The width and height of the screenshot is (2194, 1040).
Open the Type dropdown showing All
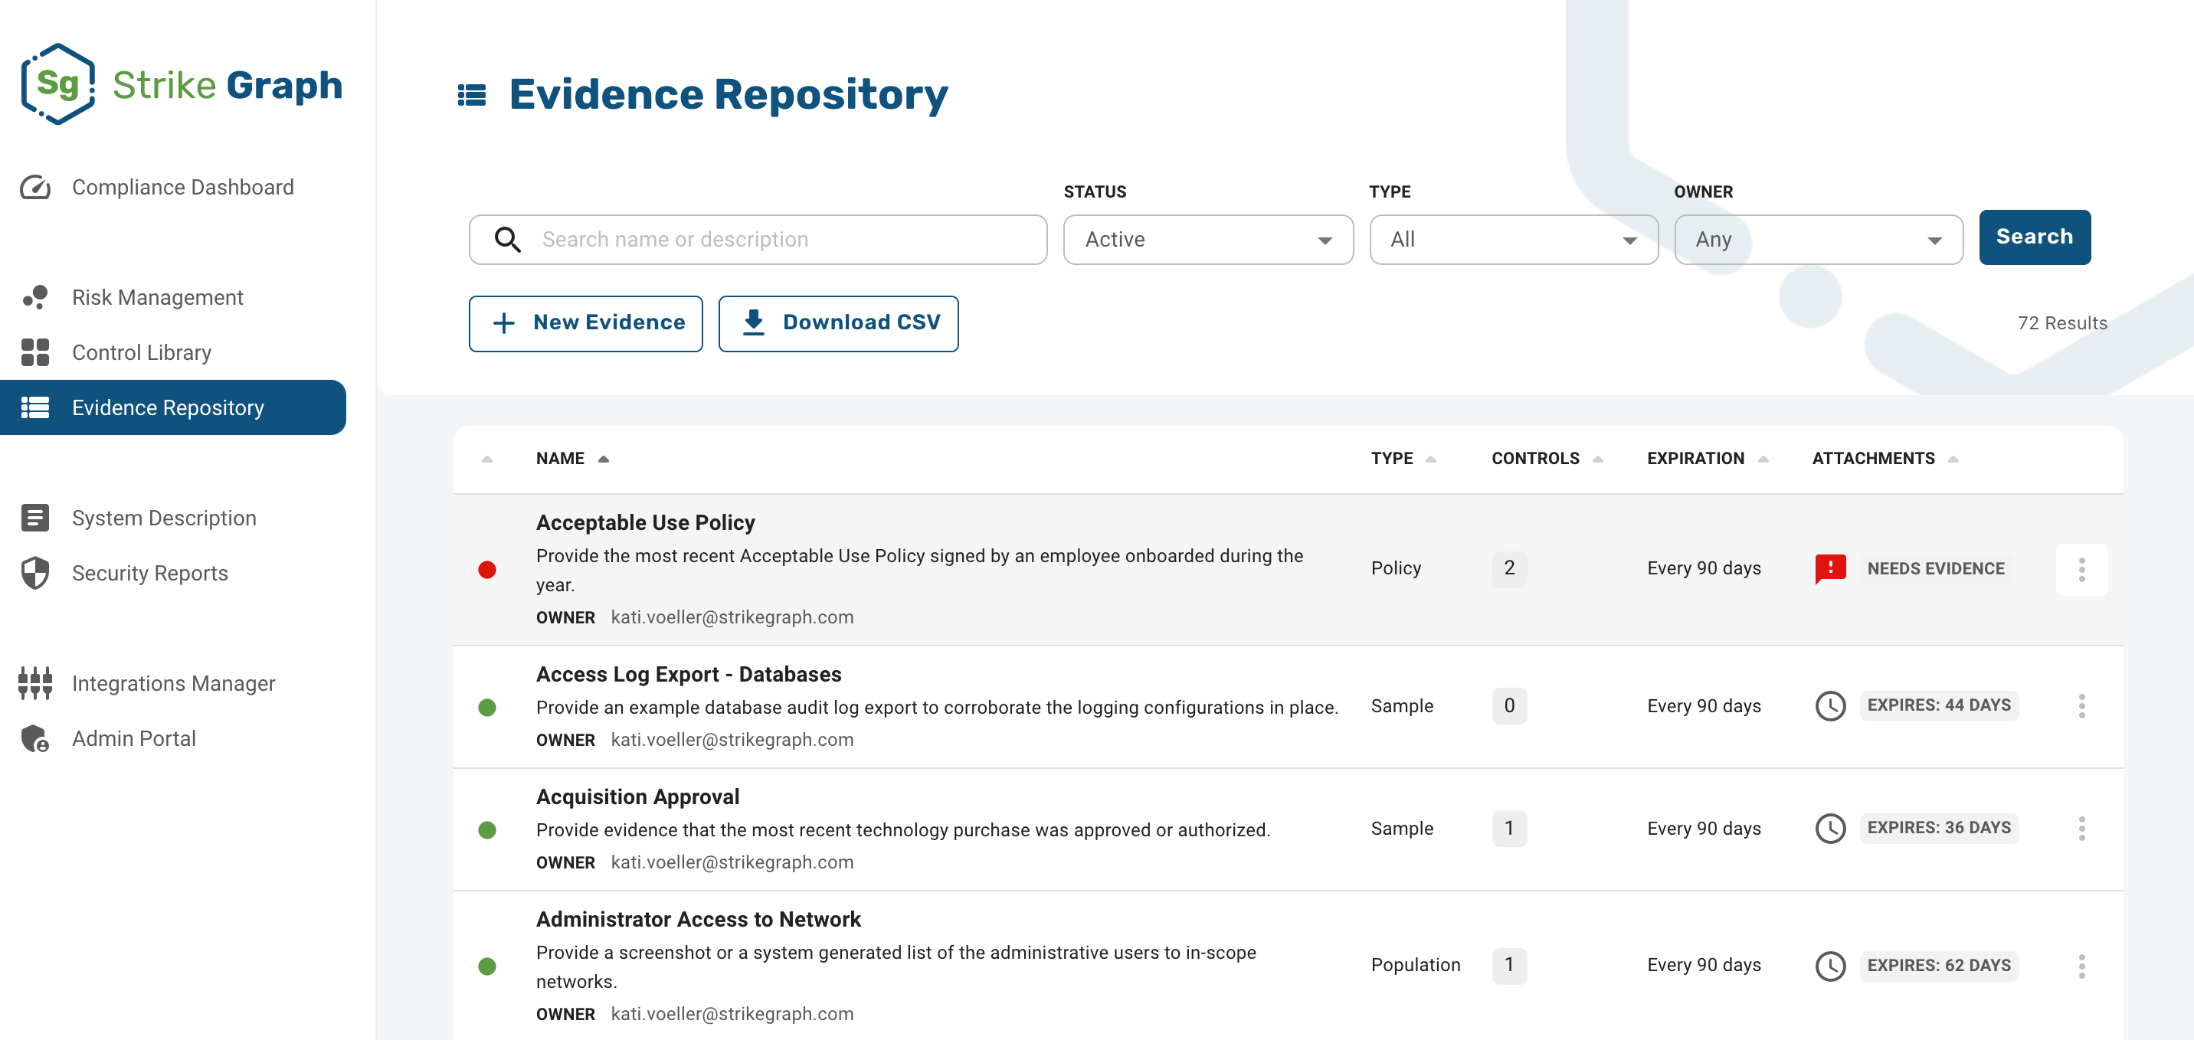[1514, 240]
